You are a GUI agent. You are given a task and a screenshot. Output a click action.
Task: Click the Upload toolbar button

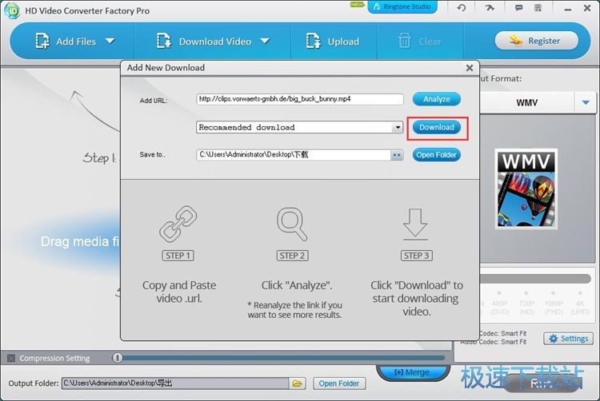pos(333,42)
